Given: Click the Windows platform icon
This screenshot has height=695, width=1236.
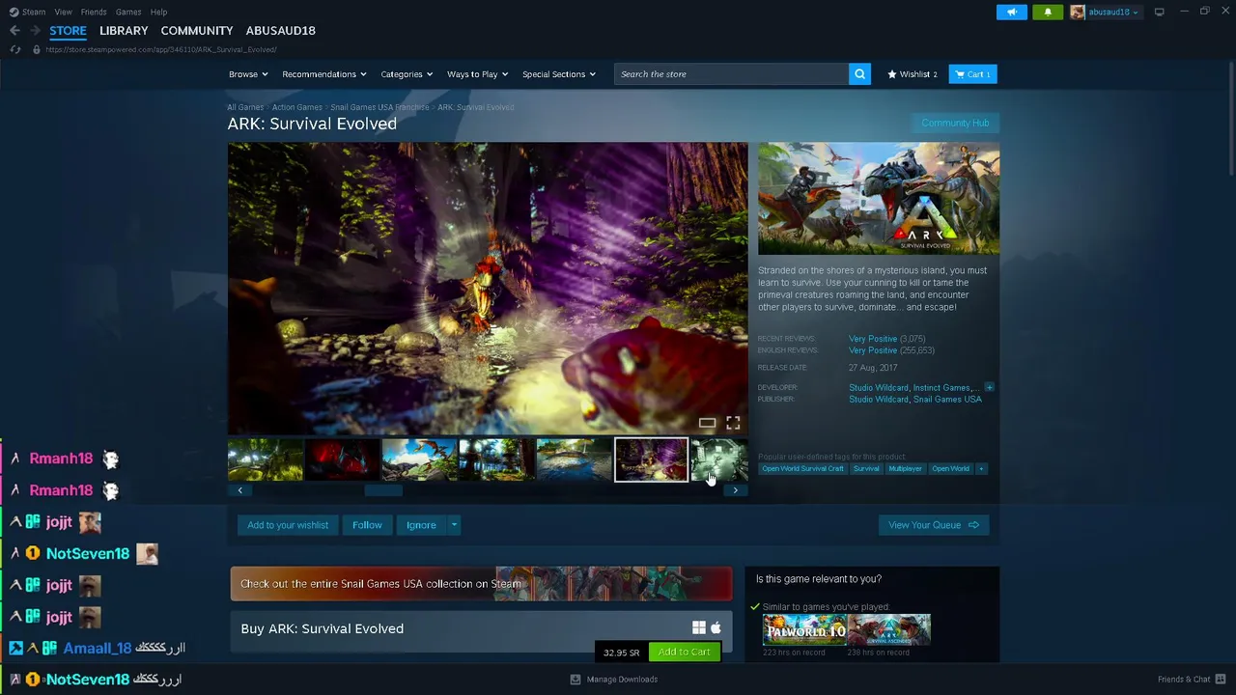Looking at the screenshot, I should tap(699, 628).
